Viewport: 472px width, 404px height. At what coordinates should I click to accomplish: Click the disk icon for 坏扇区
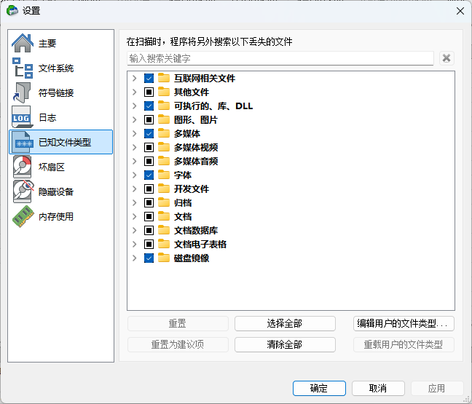[x=23, y=167]
